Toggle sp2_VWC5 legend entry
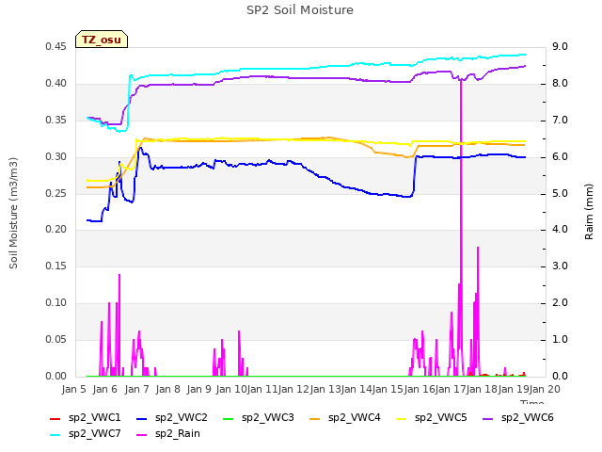 [432, 418]
